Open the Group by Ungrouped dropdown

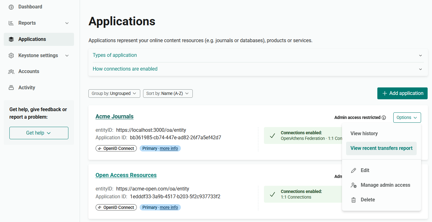[x=114, y=93]
